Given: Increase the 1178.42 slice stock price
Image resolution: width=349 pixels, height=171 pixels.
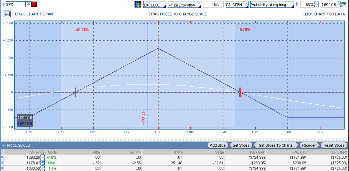Looking at the screenshot, I should click(x=43, y=162).
